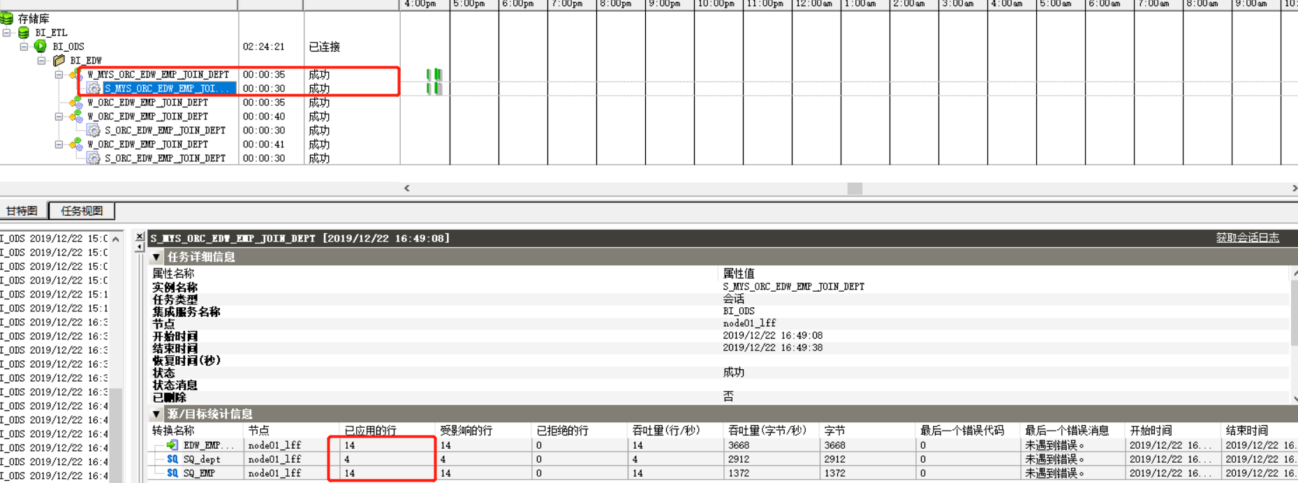Image resolution: width=1298 pixels, height=483 pixels.
Task: Click the SQ icon beside SQ_dept
Action: pyautogui.click(x=172, y=459)
